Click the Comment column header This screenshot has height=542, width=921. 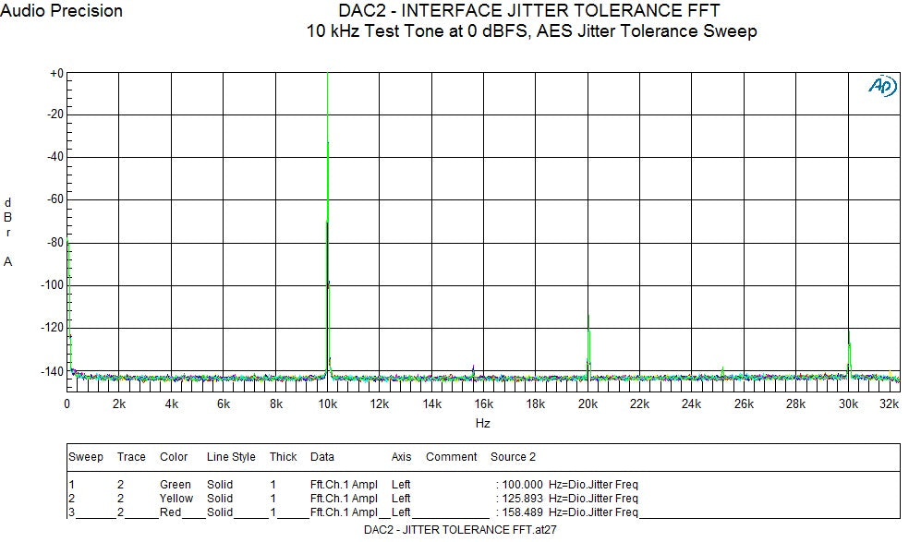pyautogui.click(x=451, y=456)
